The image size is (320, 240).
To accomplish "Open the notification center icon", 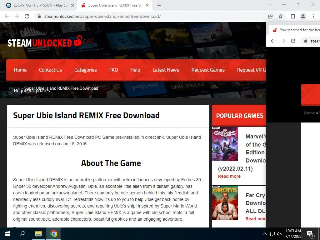I will [310, 234].
